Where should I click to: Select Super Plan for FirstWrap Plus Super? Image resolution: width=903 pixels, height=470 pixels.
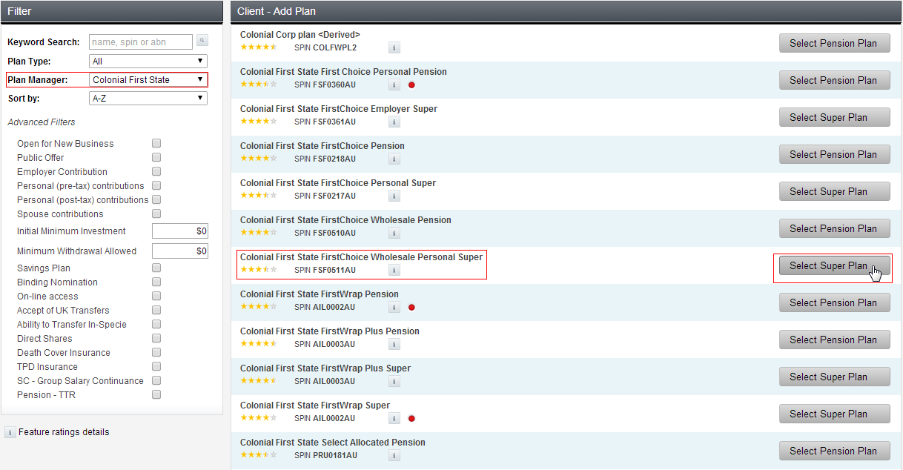834,377
